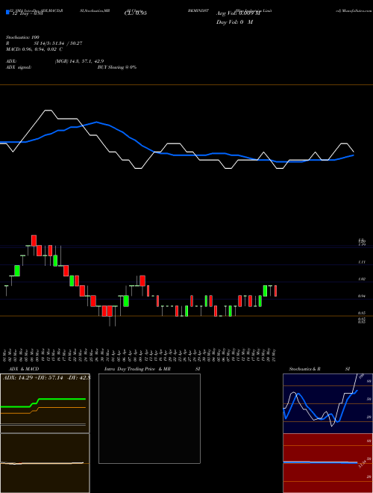Screen dimensions: 373x493
Task: Click the 'ADX & MACD' panel title
Action: point(24,369)
